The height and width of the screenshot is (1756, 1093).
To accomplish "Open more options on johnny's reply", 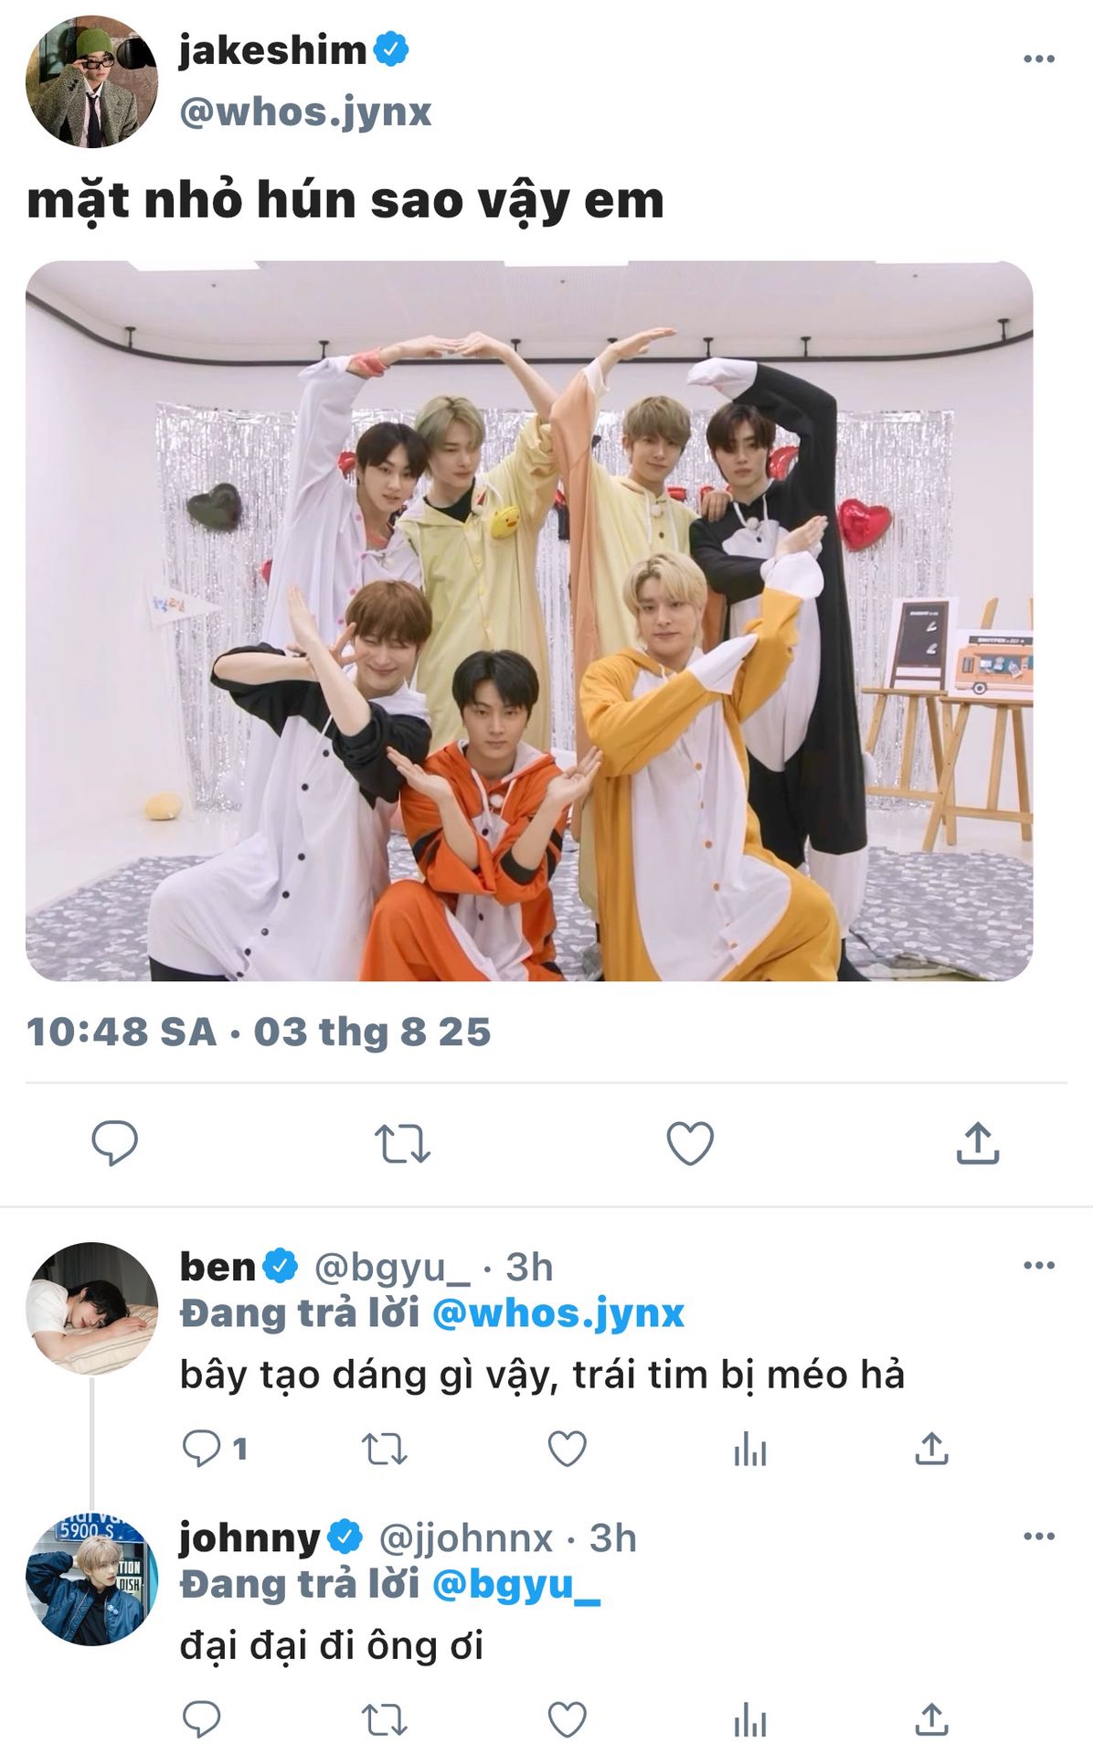I will [x=1039, y=1536].
